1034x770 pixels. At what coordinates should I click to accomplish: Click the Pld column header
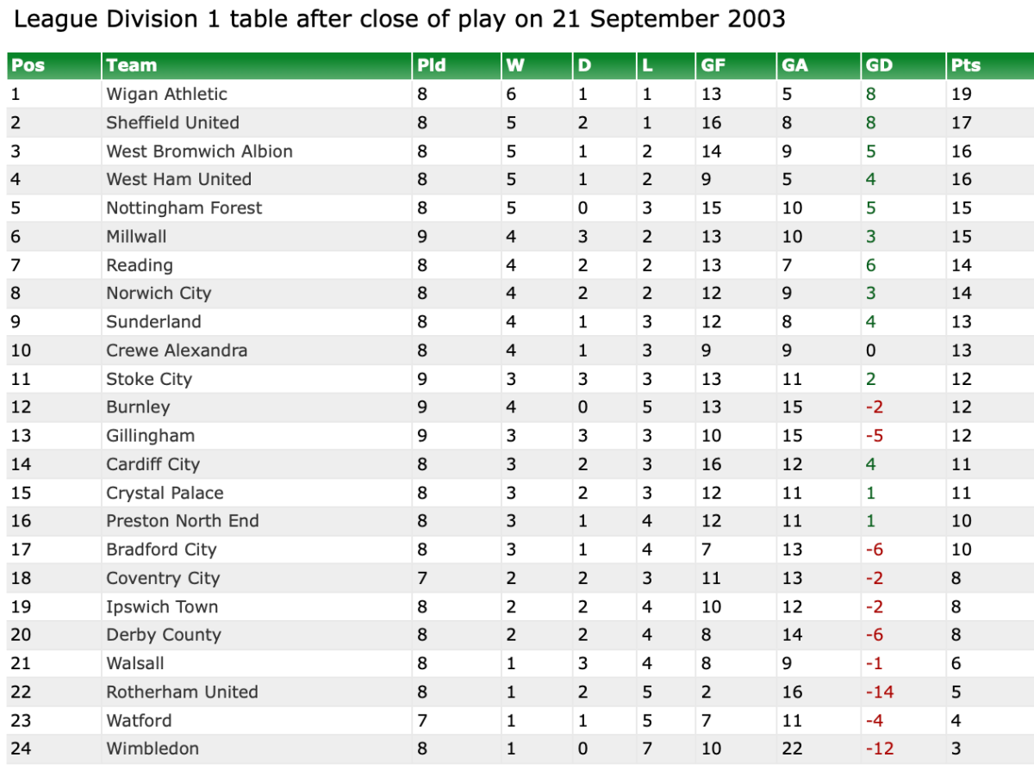pos(432,65)
